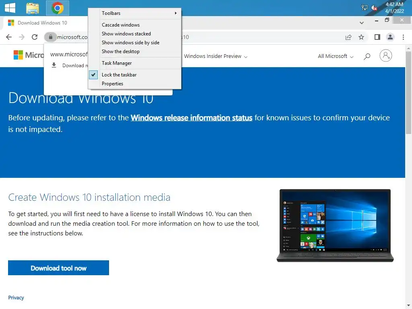Open the clock showing 4:42 AM
This screenshot has width=412, height=309.
(x=394, y=8)
